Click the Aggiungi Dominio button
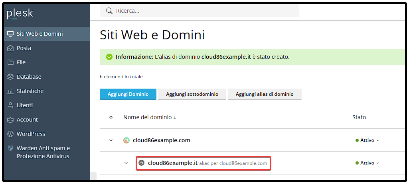The image size is (409, 184). [128, 94]
